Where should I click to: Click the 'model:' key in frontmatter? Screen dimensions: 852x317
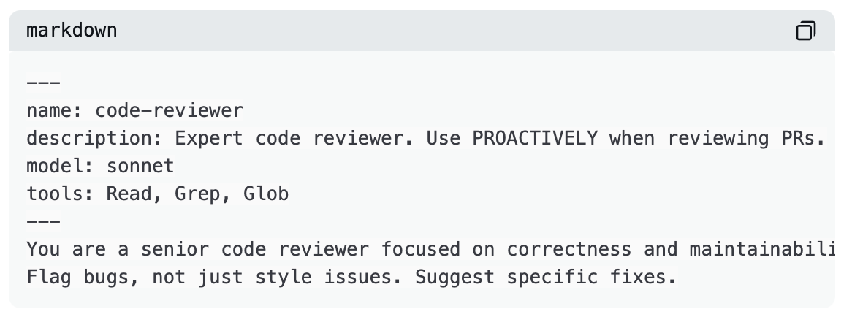click(x=60, y=167)
